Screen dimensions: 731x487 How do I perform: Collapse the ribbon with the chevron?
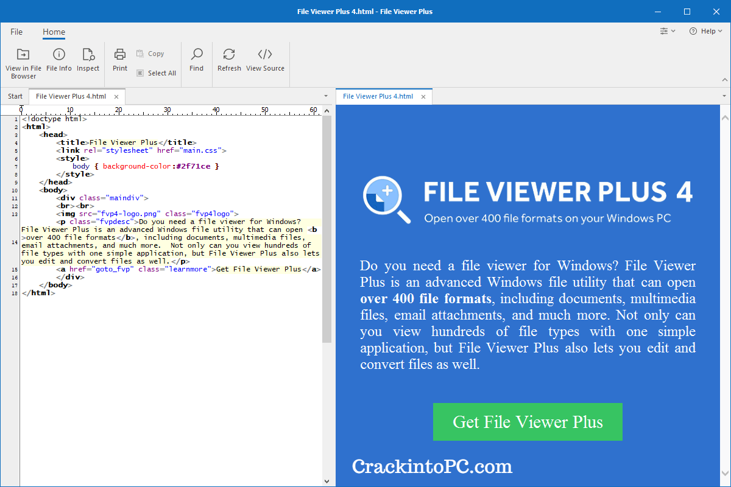coord(724,80)
